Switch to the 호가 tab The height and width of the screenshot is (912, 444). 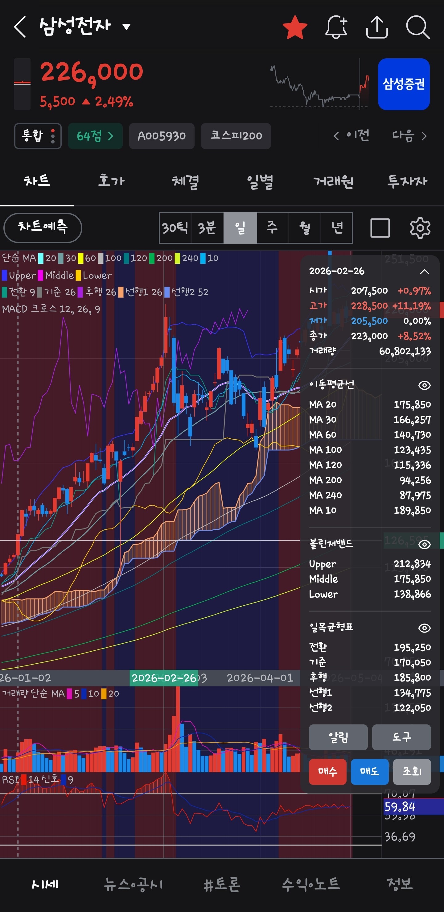(111, 181)
